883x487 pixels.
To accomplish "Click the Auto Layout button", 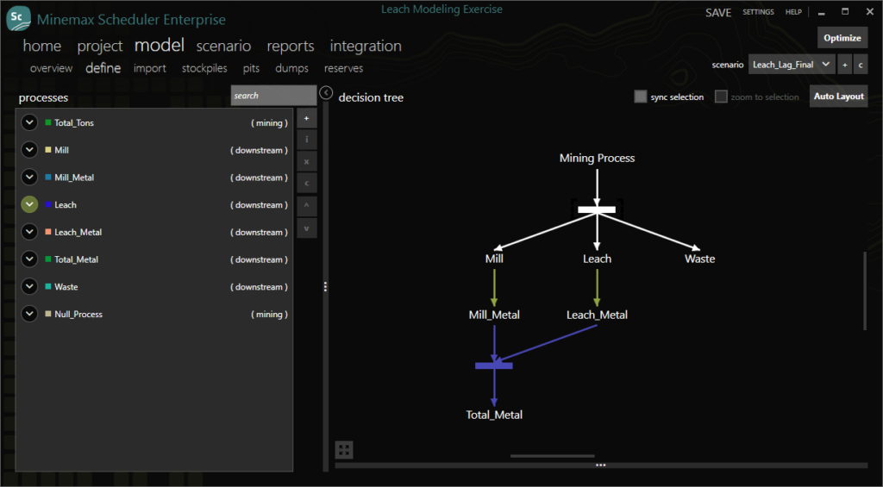I will tap(838, 97).
